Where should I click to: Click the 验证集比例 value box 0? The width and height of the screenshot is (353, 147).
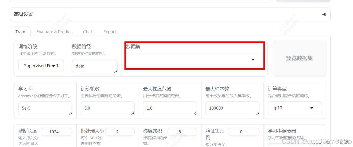click(x=243, y=132)
